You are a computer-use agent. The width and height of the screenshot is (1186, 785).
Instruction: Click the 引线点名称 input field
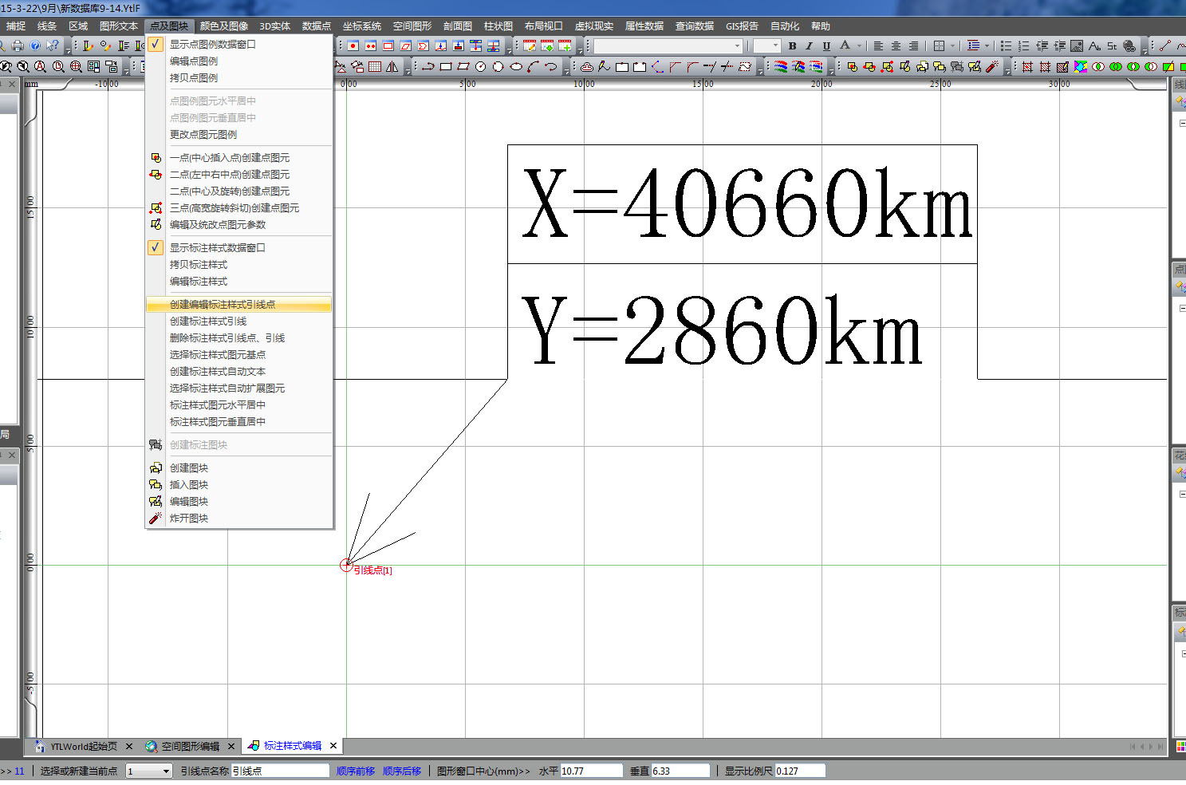pos(280,771)
